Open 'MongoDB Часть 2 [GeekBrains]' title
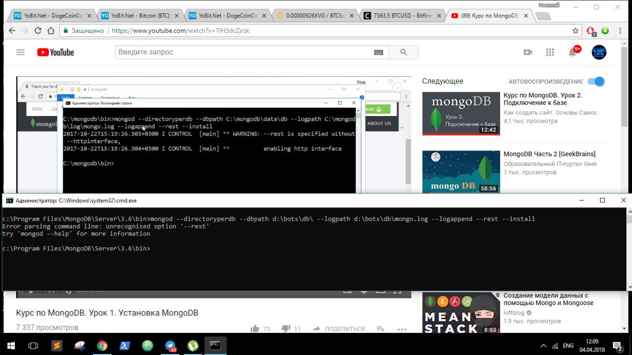This screenshot has width=632, height=355. [x=550, y=154]
